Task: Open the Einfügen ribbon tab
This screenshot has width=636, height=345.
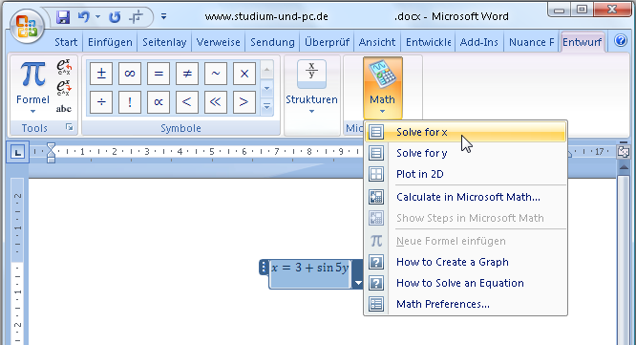Action: click(110, 42)
